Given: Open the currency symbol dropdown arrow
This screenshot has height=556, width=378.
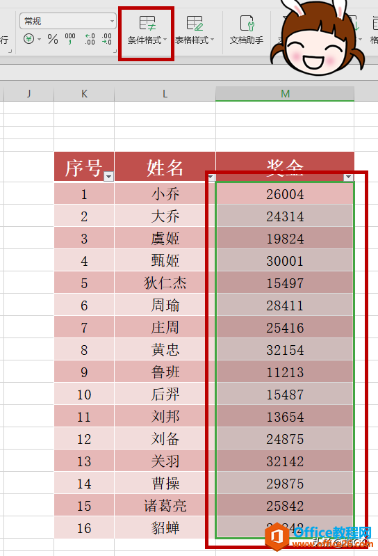Looking at the screenshot, I should pyautogui.click(x=40, y=39).
